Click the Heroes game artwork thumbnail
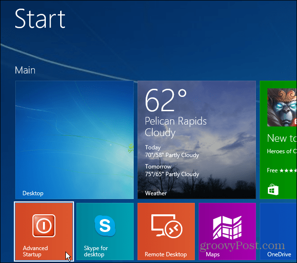297x263 pixels. (x=282, y=107)
